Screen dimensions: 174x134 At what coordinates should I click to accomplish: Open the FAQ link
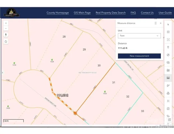[133, 13]
